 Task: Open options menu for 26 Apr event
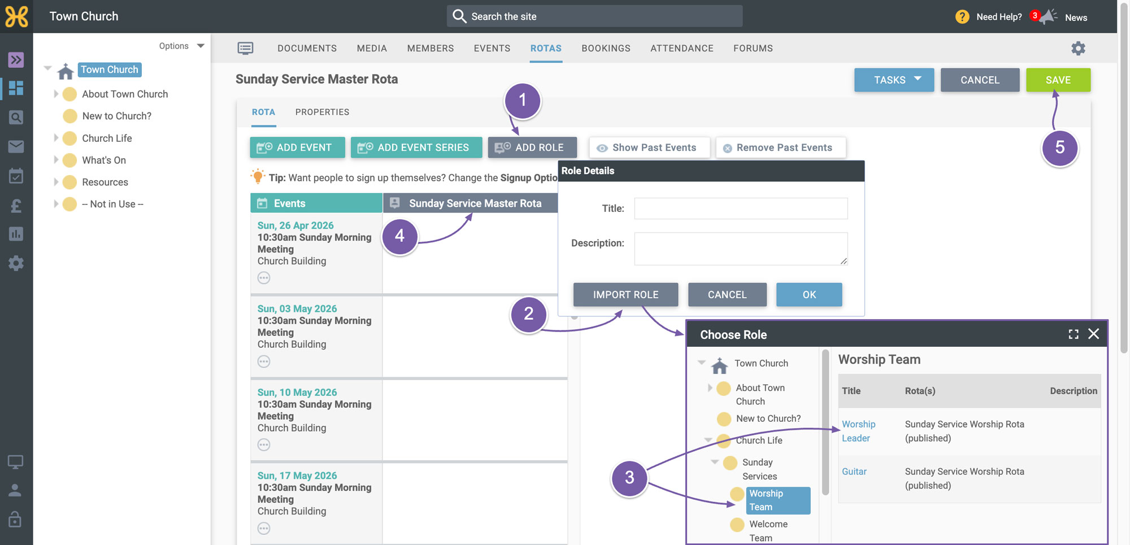(x=264, y=278)
